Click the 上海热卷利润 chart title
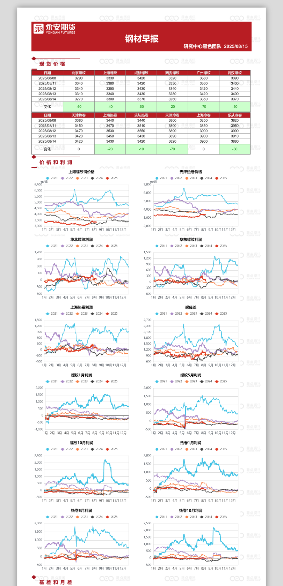The width and height of the screenshot is (283, 586). pos(81,307)
